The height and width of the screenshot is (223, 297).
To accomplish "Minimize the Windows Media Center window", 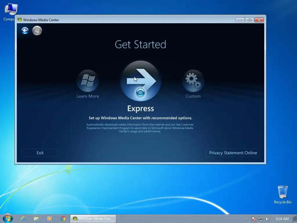I will click(240, 20).
